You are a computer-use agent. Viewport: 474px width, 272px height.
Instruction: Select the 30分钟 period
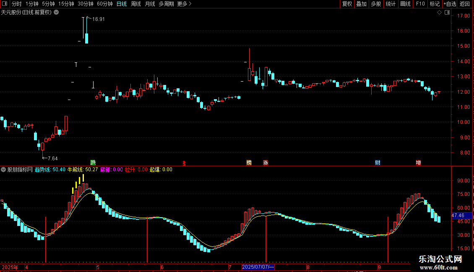tap(86, 4)
